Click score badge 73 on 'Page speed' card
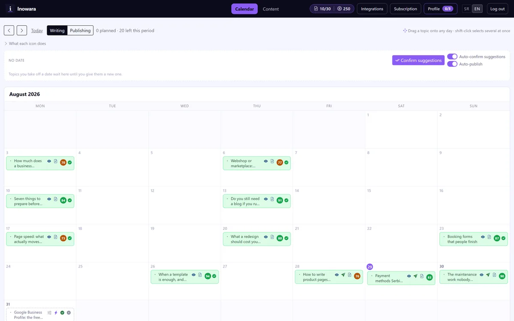The height and width of the screenshot is (321, 514). 63,238
